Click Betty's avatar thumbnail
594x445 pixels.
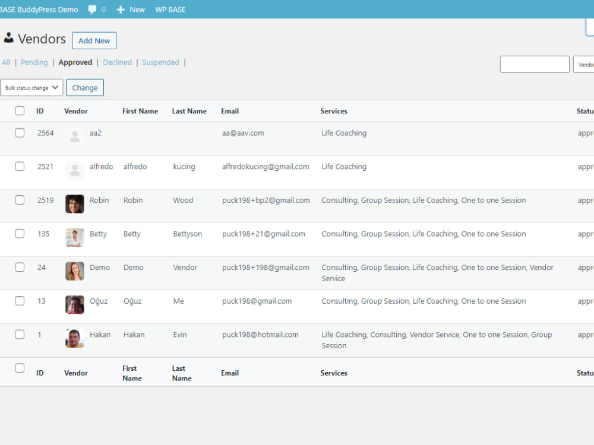point(74,237)
